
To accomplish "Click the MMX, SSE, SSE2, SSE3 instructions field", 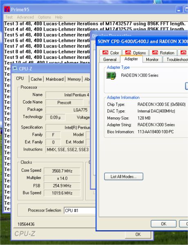I will tap(68, 150).
